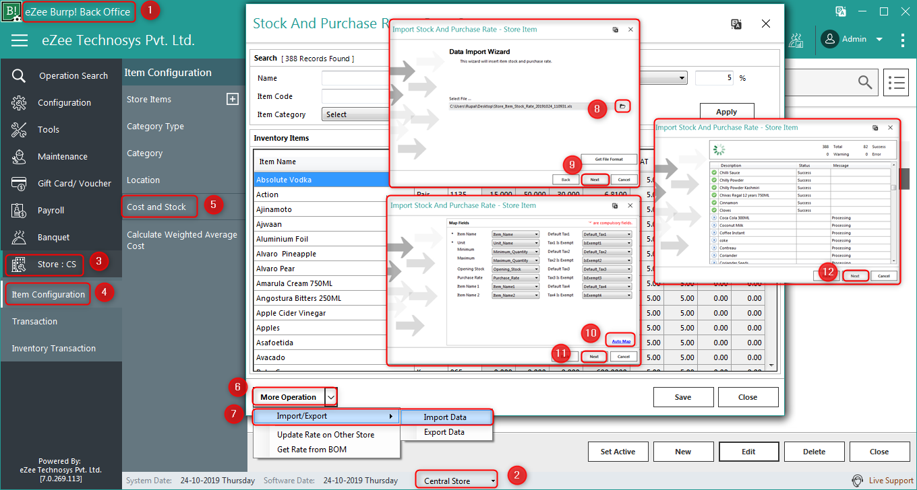Open the hamburger navigation menu
The image size is (917, 490).
pos(20,40)
